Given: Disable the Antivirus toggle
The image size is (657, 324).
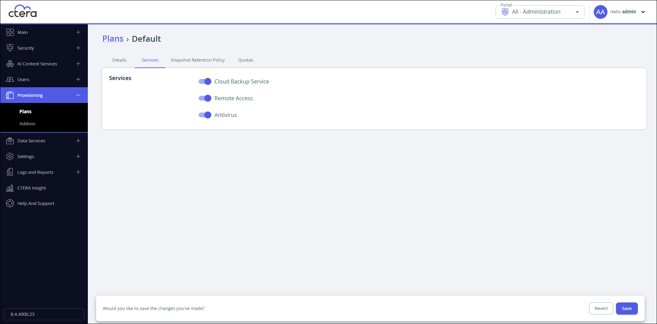Looking at the screenshot, I should tap(205, 115).
